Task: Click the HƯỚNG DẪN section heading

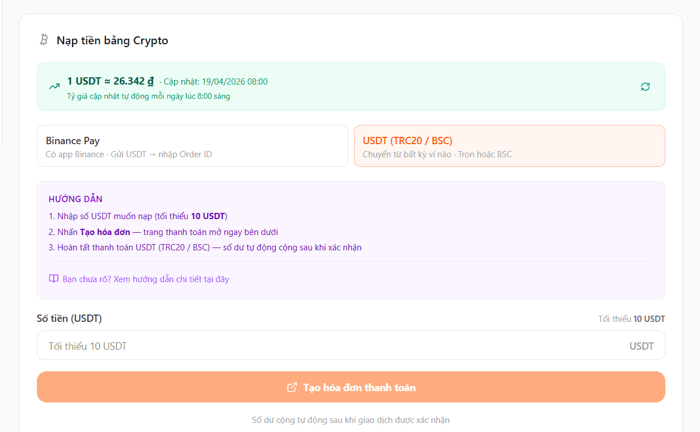Action: (x=75, y=199)
